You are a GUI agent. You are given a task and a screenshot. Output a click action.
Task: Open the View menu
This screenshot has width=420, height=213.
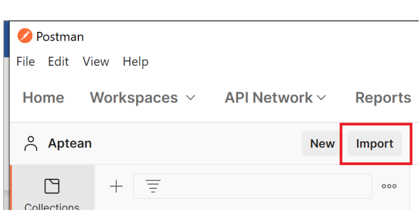pos(96,62)
